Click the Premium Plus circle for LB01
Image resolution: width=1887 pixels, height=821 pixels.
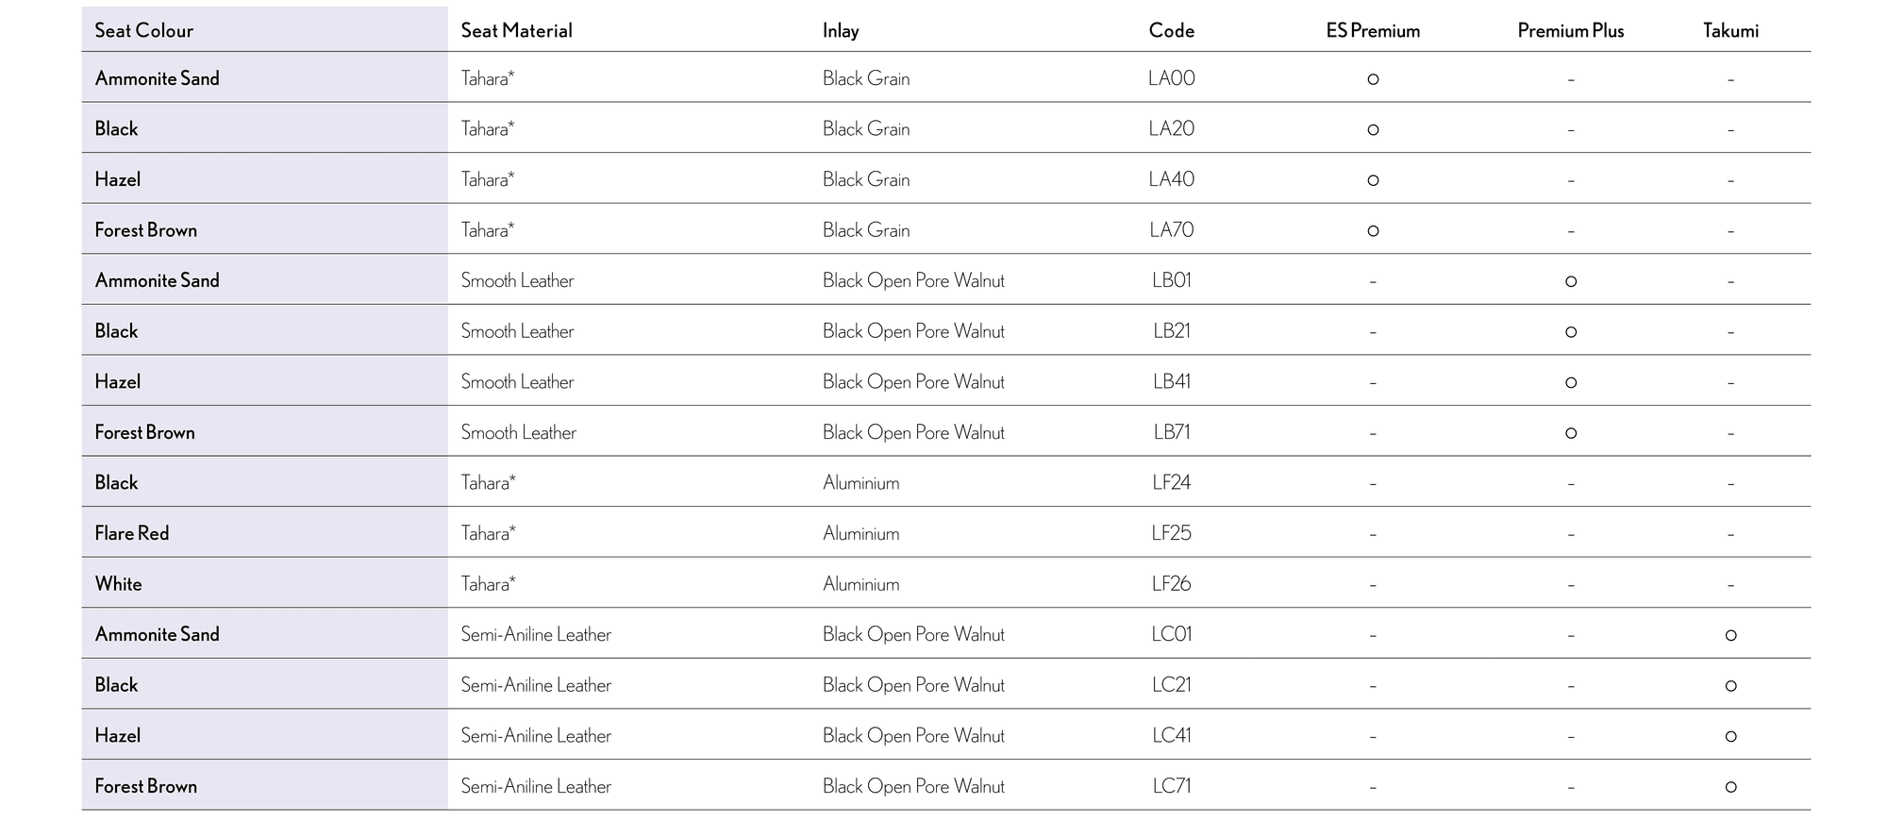click(1570, 281)
